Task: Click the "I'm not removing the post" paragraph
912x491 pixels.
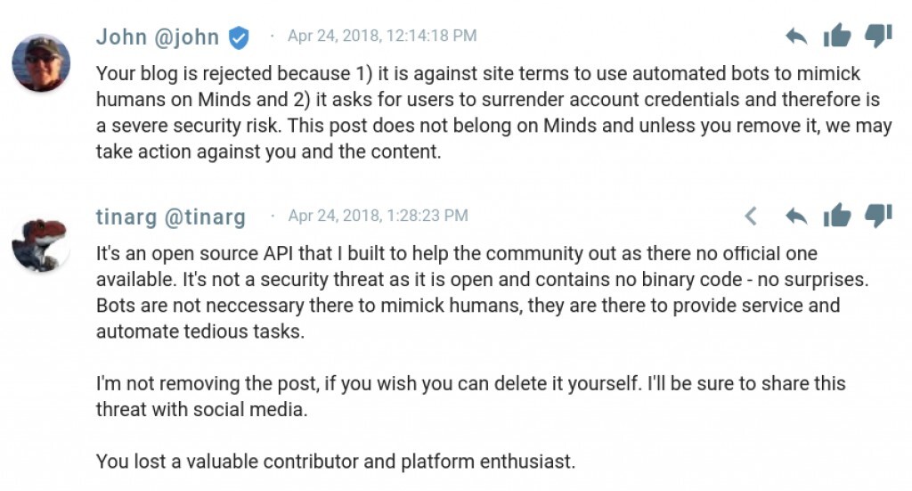Action: 470,396
